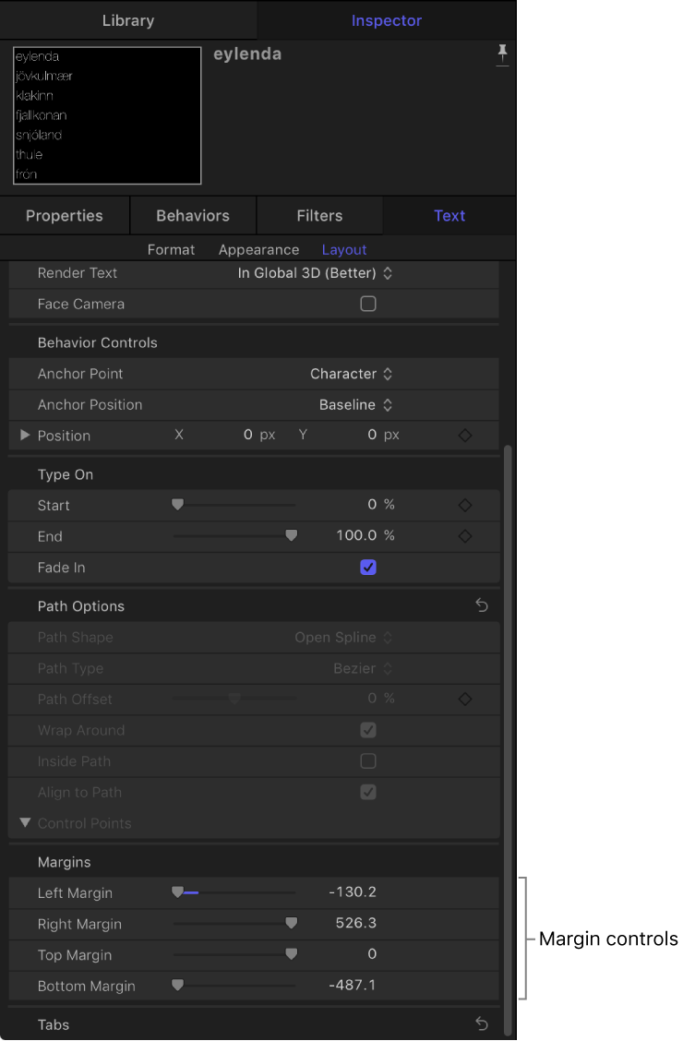Disable the Fade In checkbox
The image size is (683, 1041).
pyautogui.click(x=368, y=567)
